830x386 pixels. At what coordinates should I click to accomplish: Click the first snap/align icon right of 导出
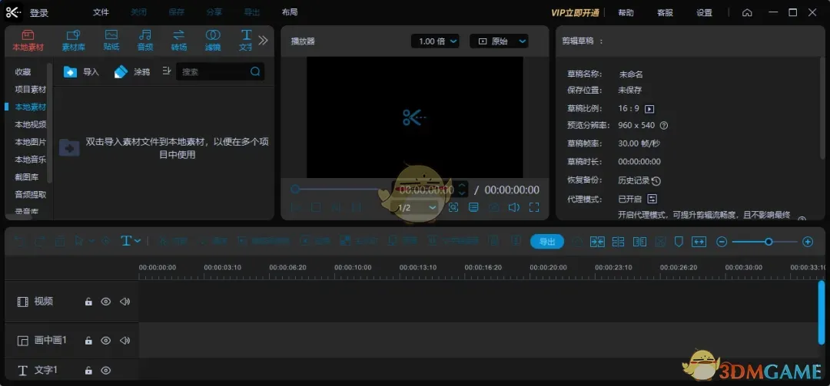coord(597,242)
